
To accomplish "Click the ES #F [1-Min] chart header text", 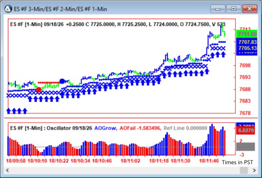I will (117, 24).
